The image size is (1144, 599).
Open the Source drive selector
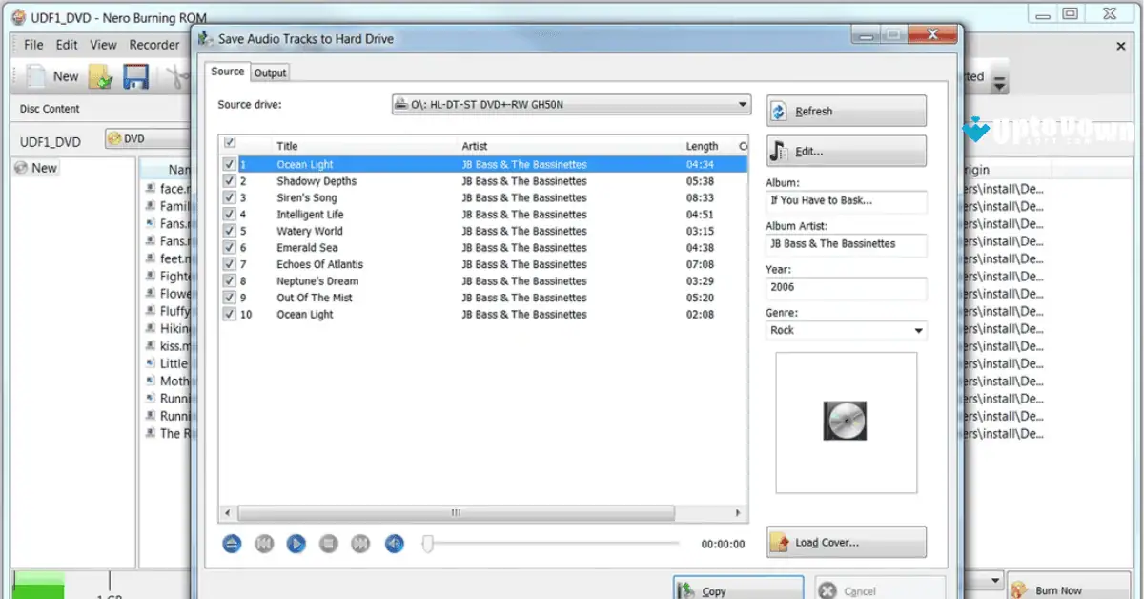point(743,105)
